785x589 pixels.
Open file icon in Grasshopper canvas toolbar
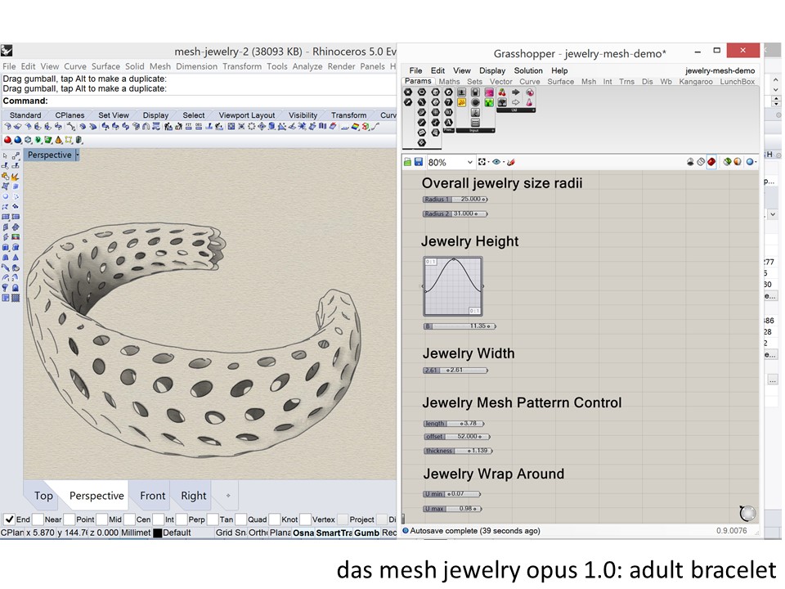pos(408,162)
